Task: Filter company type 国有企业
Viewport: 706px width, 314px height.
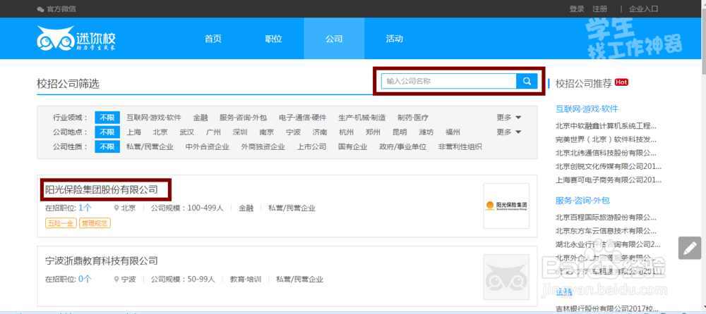Action: (353, 146)
